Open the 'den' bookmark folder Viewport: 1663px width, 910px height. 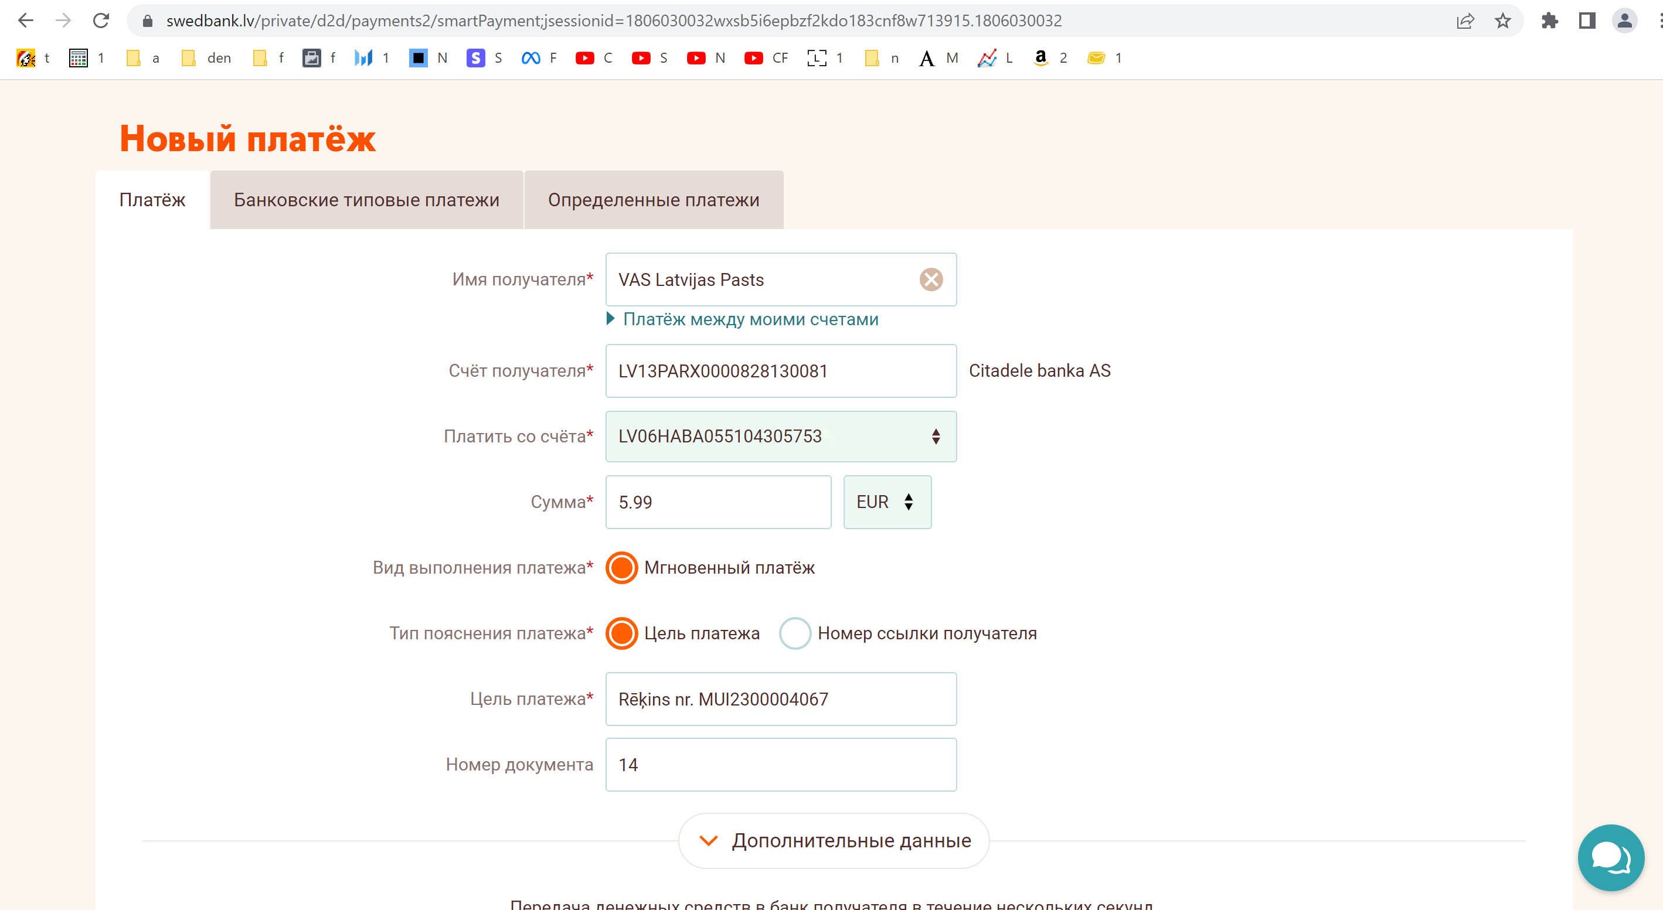pyautogui.click(x=206, y=58)
